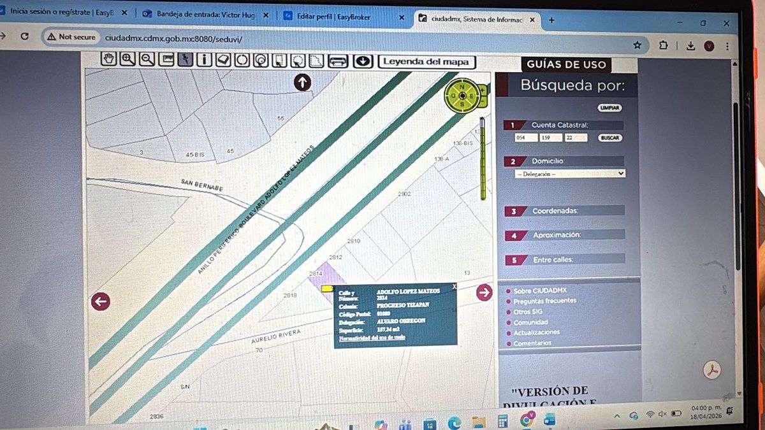Image resolution: width=765 pixels, height=430 pixels.
Task: Open the Delegación dropdown
Action: (570, 173)
